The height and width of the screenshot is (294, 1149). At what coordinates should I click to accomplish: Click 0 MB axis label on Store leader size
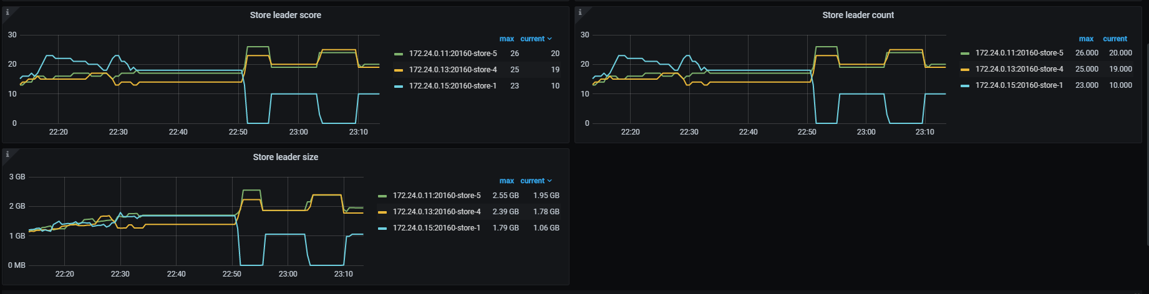[17, 265]
